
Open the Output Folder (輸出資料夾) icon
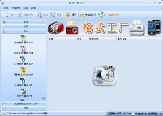[x=81, y=15]
